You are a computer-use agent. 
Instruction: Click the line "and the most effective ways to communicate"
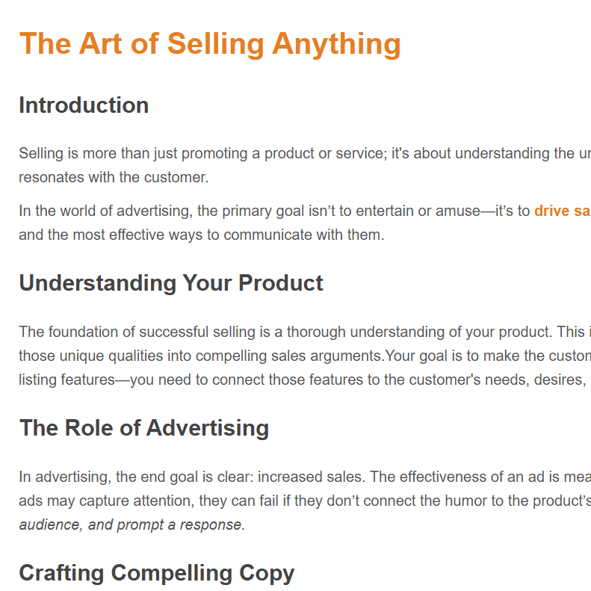[x=202, y=235]
